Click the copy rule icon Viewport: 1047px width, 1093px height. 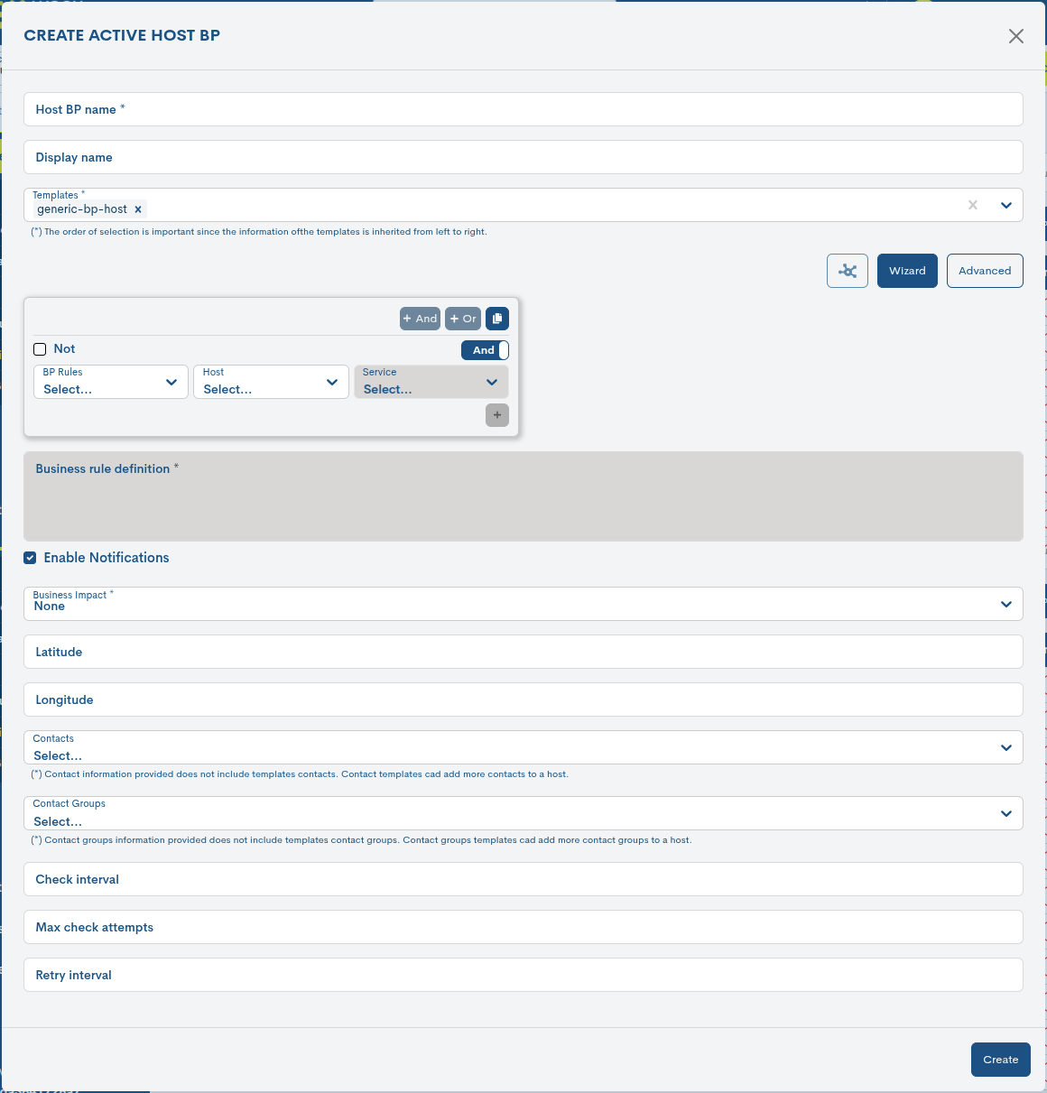[497, 319]
